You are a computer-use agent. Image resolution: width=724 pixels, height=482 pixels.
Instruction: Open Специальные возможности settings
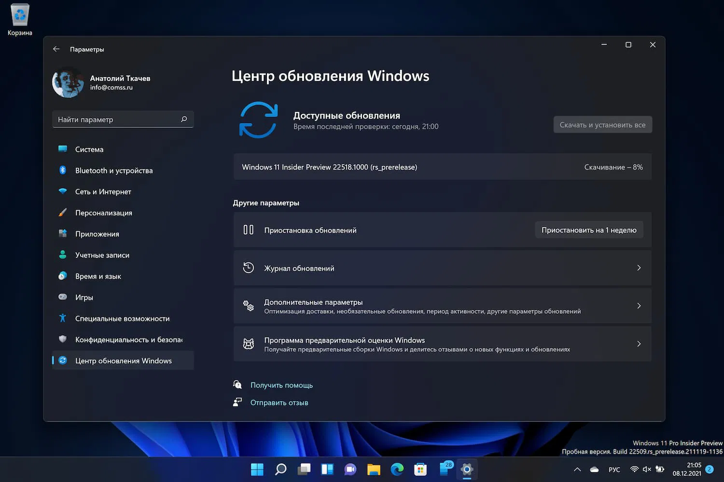pyautogui.click(x=122, y=318)
